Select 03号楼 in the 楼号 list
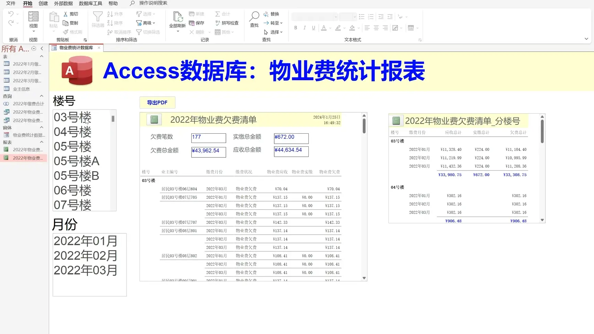 [82, 117]
